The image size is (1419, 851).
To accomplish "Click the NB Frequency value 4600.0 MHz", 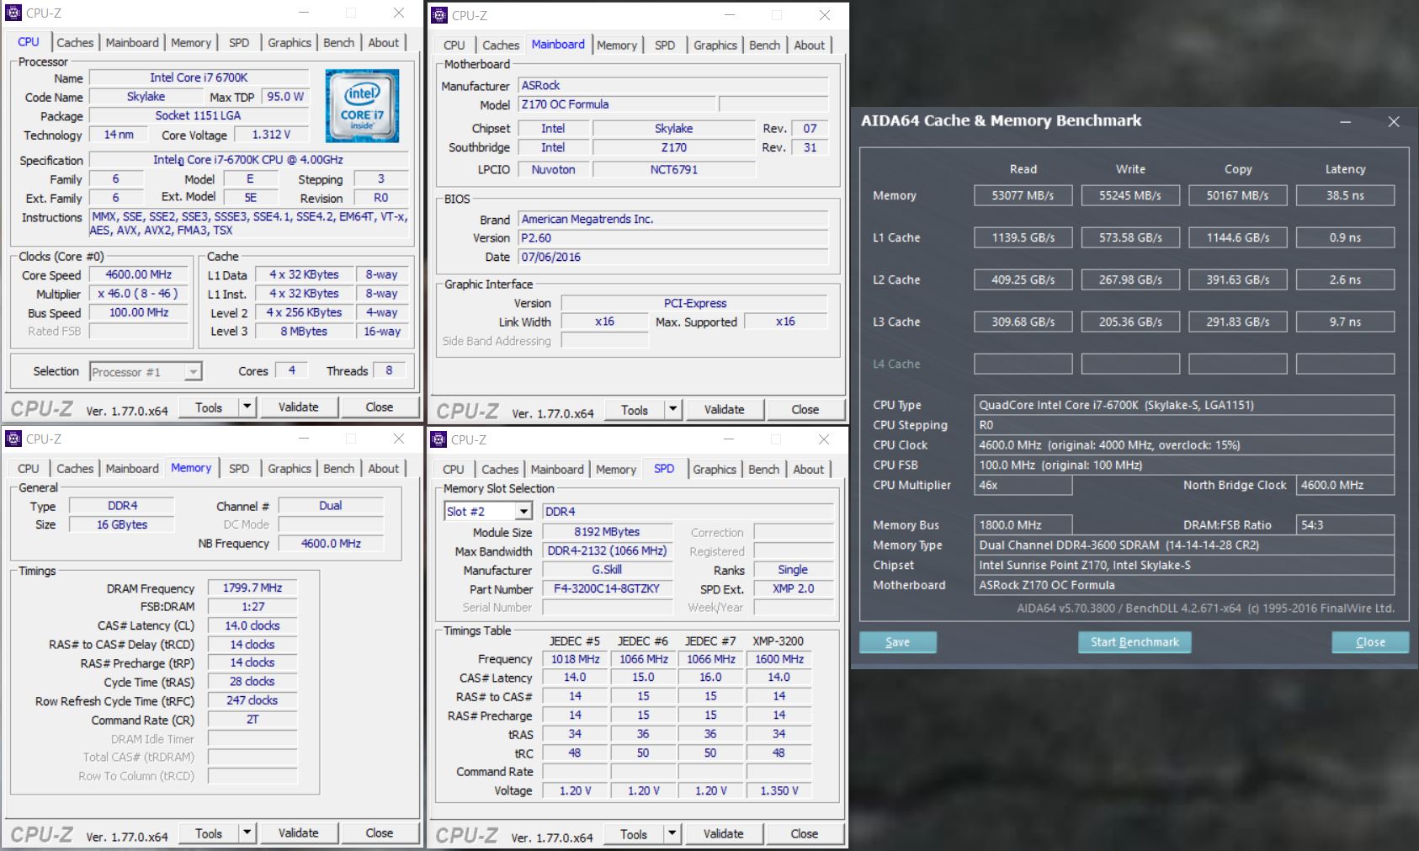I will pyautogui.click(x=332, y=544).
